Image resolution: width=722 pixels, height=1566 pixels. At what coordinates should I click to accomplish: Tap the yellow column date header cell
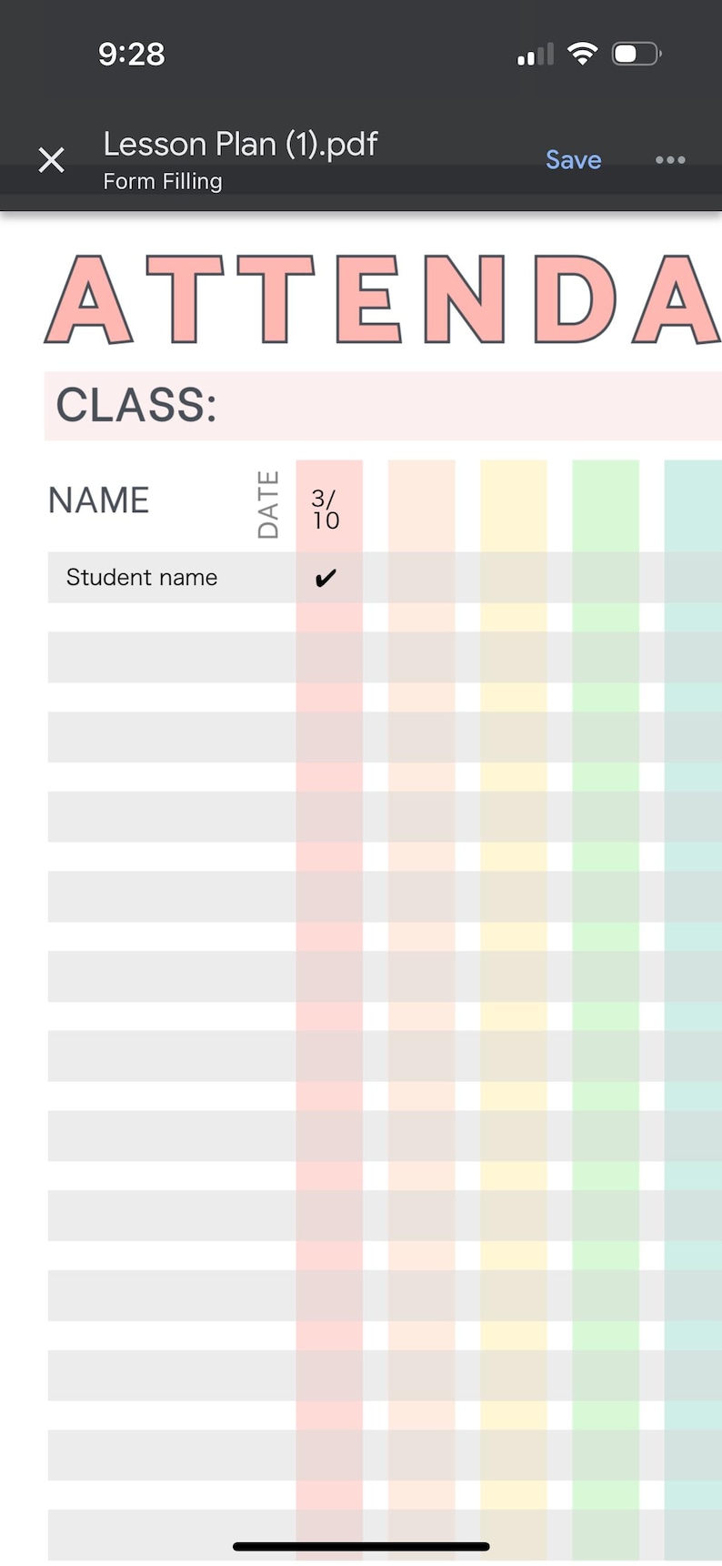[x=514, y=506]
